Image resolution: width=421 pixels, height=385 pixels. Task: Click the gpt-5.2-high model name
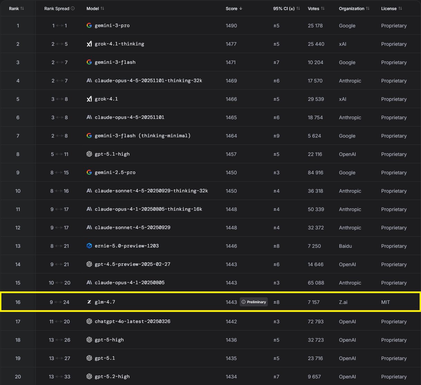pyautogui.click(x=112, y=376)
